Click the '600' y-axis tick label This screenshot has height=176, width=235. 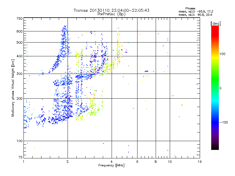tap(19, 31)
